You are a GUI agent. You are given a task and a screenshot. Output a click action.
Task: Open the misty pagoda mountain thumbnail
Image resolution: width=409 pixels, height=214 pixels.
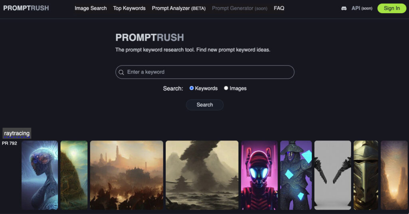202,175
